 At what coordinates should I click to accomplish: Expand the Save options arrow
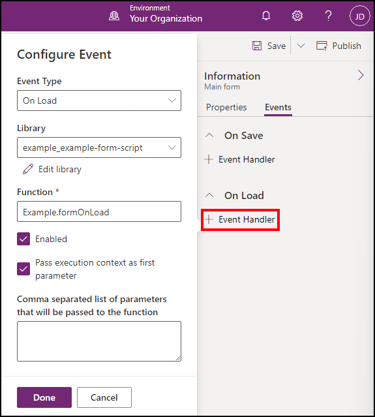[x=301, y=46]
